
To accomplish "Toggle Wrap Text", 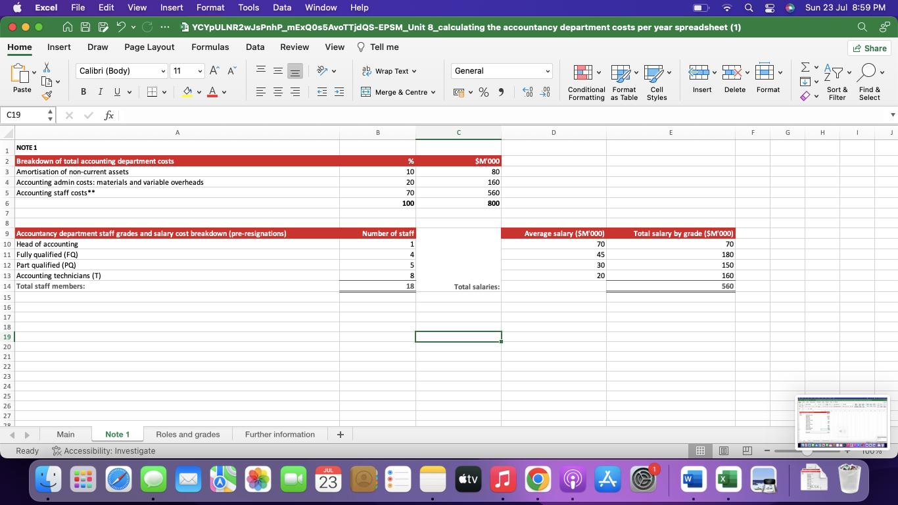I will pos(389,71).
